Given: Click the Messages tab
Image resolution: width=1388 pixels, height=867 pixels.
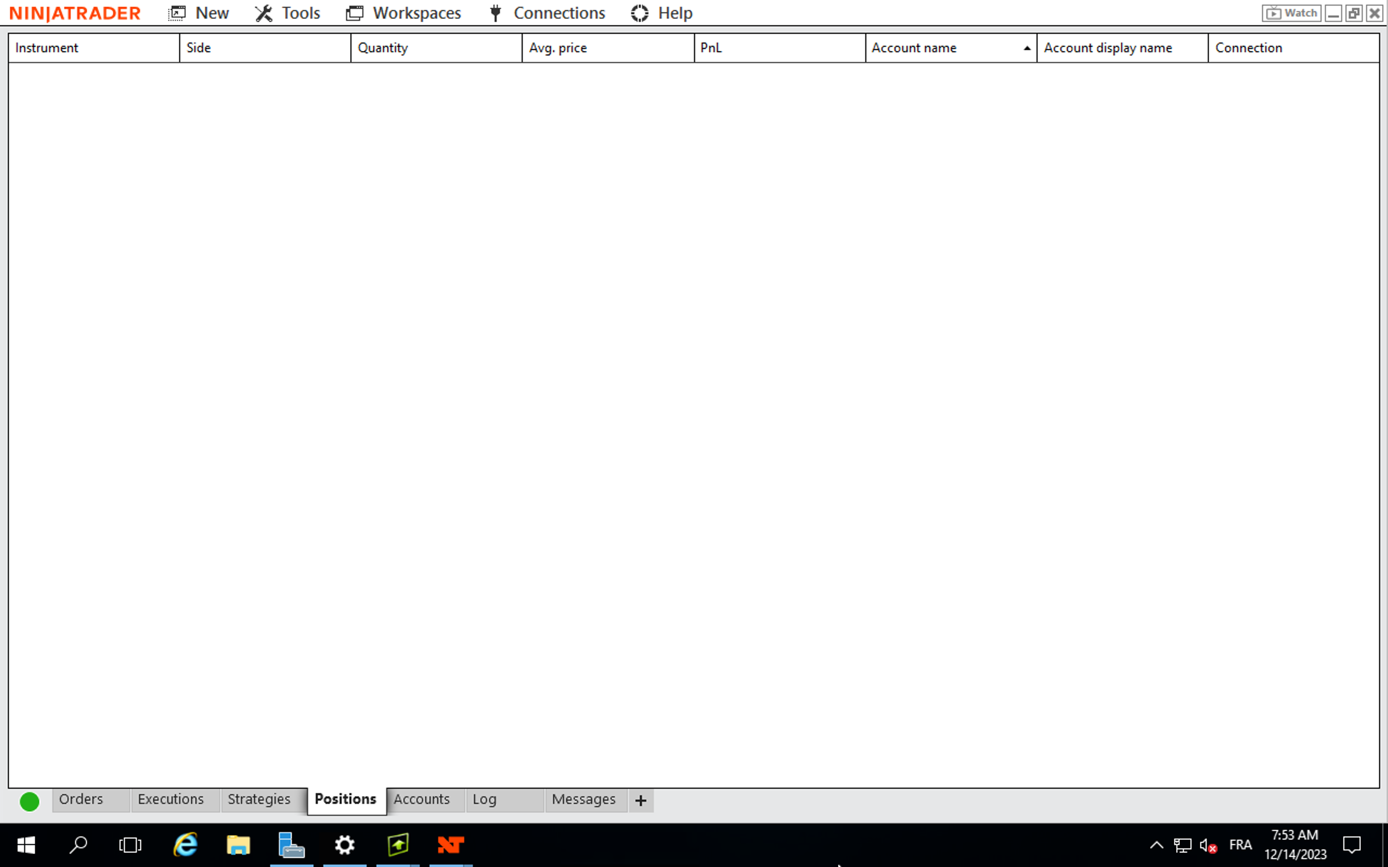Looking at the screenshot, I should [x=583, y=799].
